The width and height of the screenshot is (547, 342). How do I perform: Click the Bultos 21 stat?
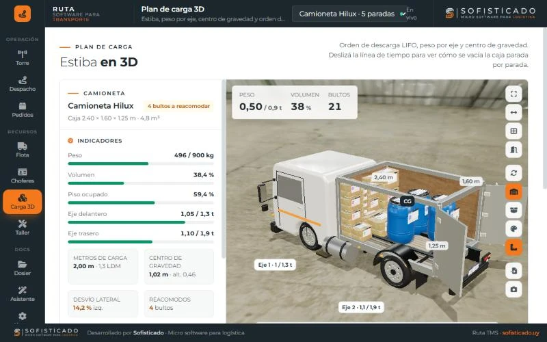coord(338,102)
